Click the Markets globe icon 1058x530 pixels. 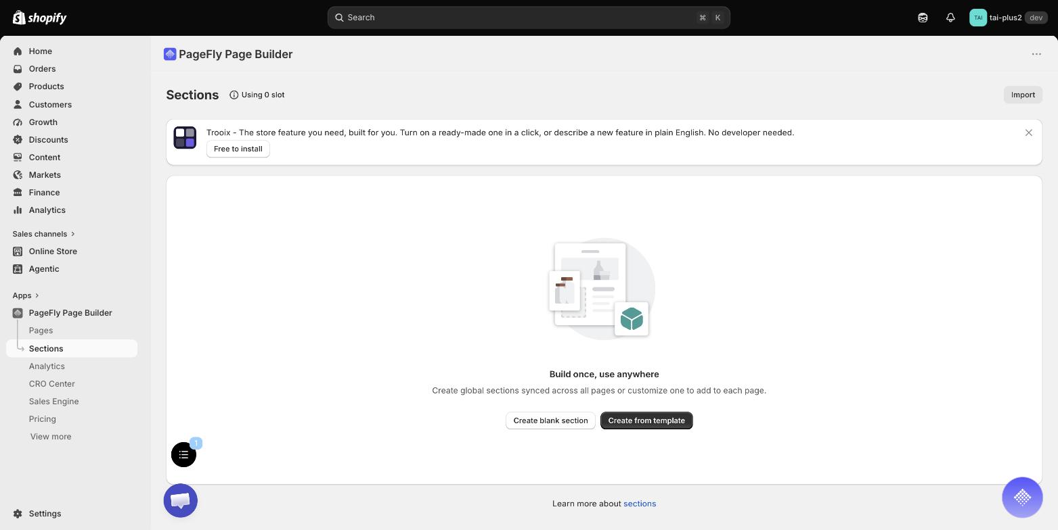pos(18,175)
